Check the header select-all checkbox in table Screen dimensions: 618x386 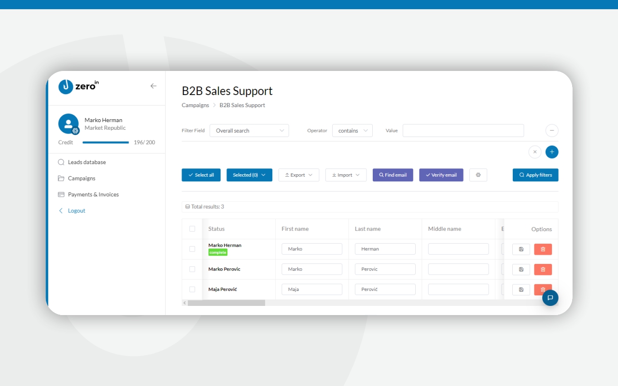pos(192,229)
